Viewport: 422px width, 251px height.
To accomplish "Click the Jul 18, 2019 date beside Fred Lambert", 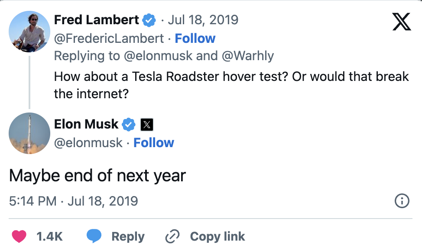I will (203, 20).
